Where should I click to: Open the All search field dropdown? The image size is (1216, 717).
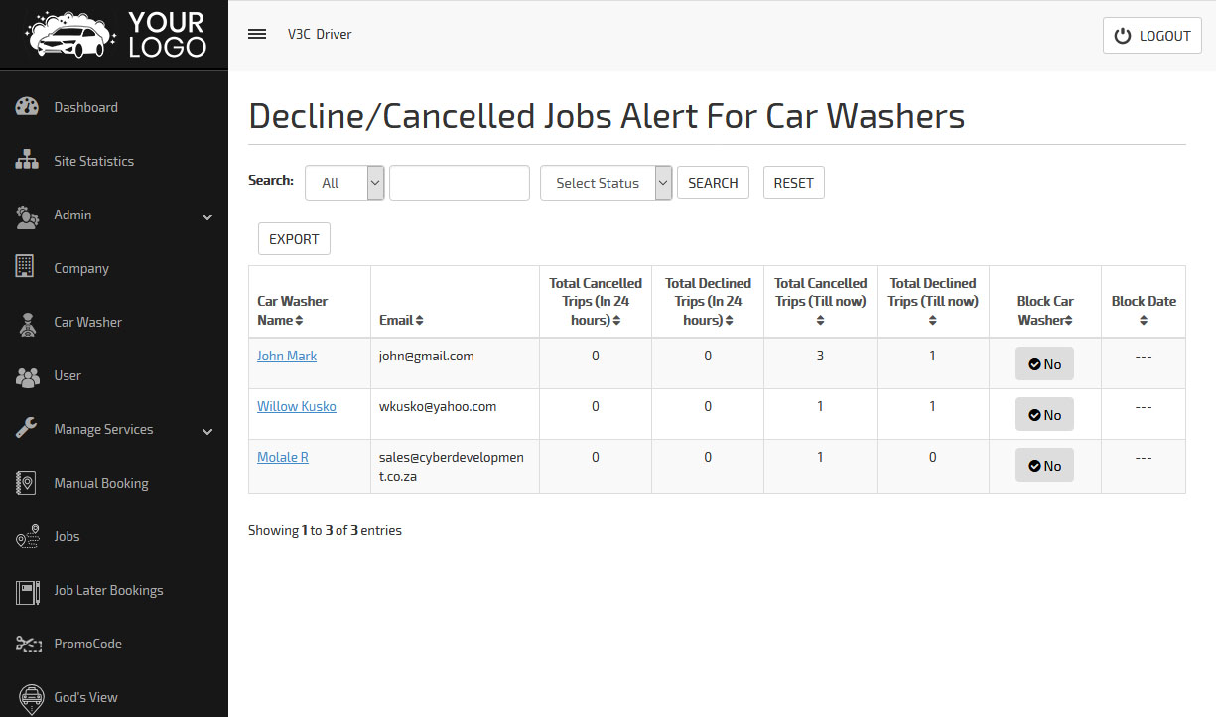pos(344,183)
